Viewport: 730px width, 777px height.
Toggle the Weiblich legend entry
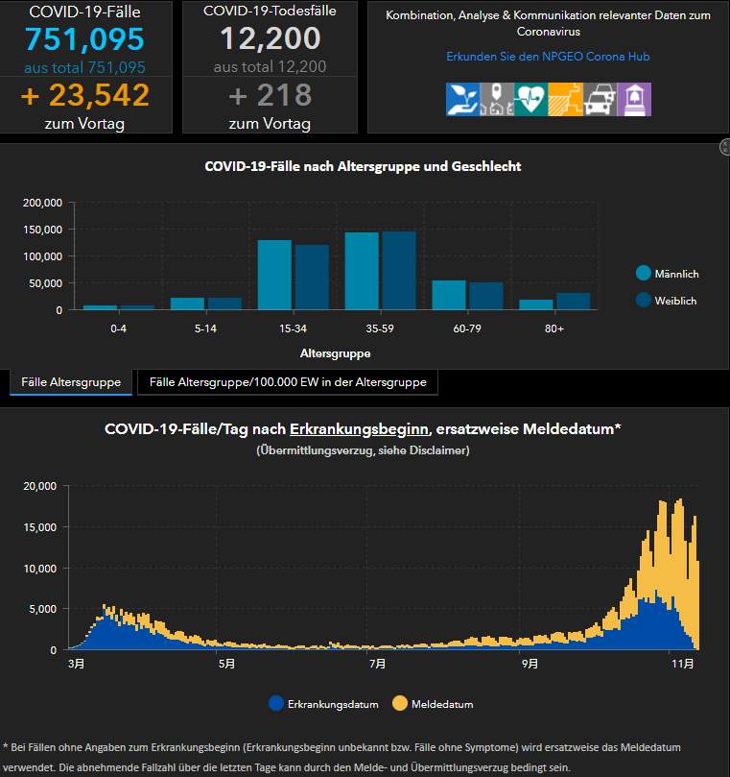pyautogui.click(x=666, y=301)
